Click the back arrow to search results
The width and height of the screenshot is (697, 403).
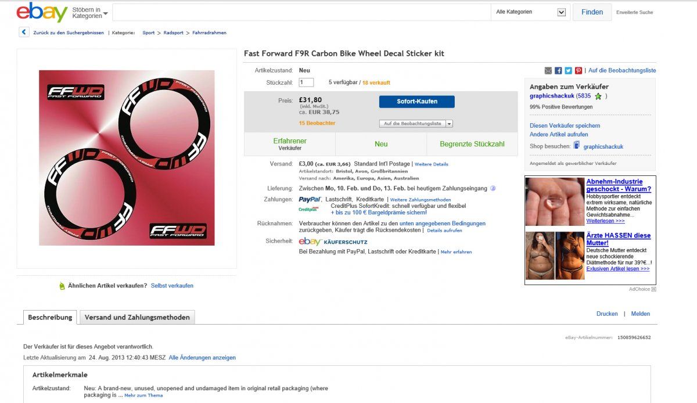pos(24,33)
